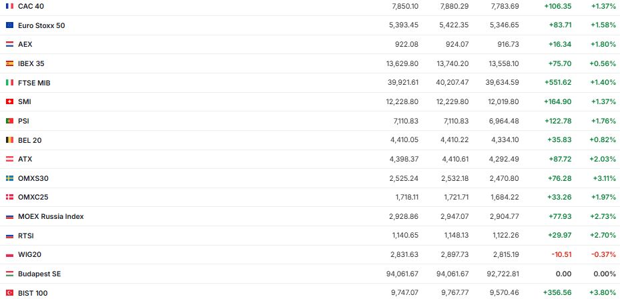The height and width of the screenshot is (299, 620).
Task: Open the RTSI index link
Action: (26, 236)
